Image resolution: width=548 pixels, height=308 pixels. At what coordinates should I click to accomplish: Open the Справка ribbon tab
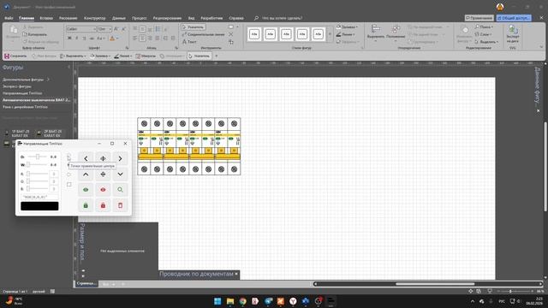pyautogui.click(x=236, y=18)
